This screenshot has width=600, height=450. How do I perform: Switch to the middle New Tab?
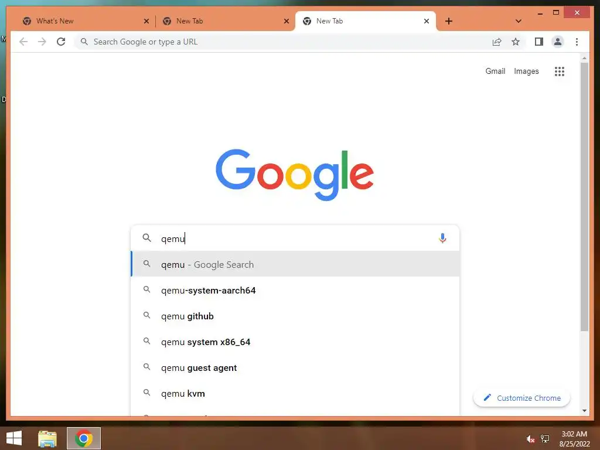tap(224, 21)
